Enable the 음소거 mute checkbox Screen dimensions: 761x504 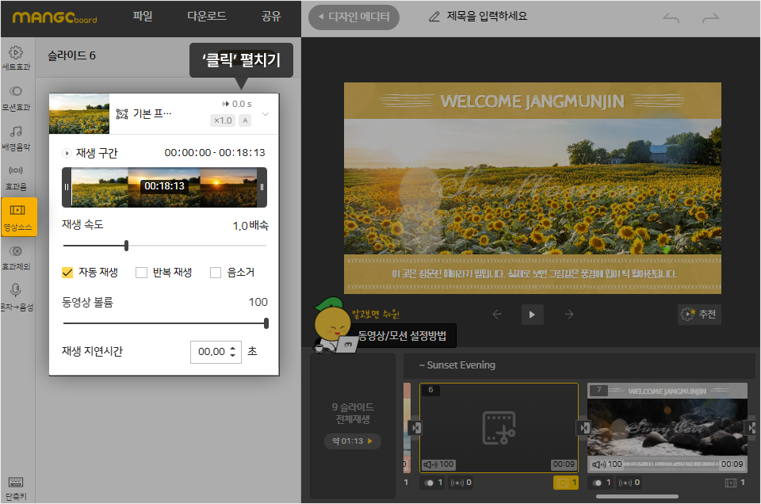tap(216, 273)
